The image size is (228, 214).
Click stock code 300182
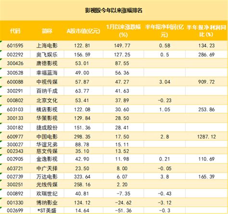pyautogui.click(x=15, y=128)
